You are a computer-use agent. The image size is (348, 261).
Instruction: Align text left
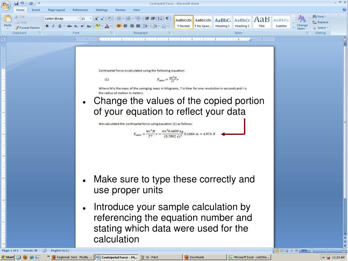(119, 26)
